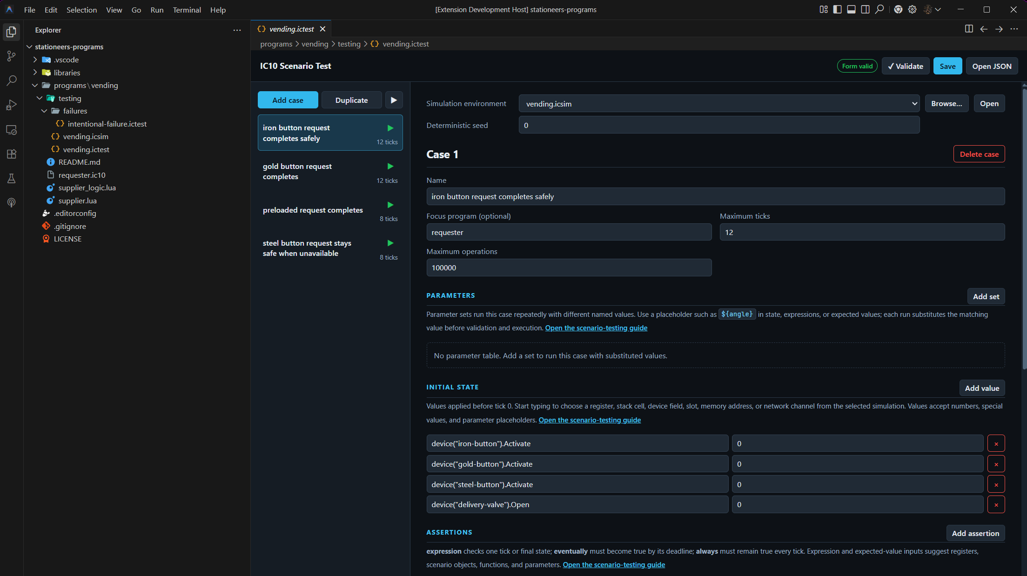Screen dimensions: 1027x576
Task: Click the Validate button
Action: point(905,66)
